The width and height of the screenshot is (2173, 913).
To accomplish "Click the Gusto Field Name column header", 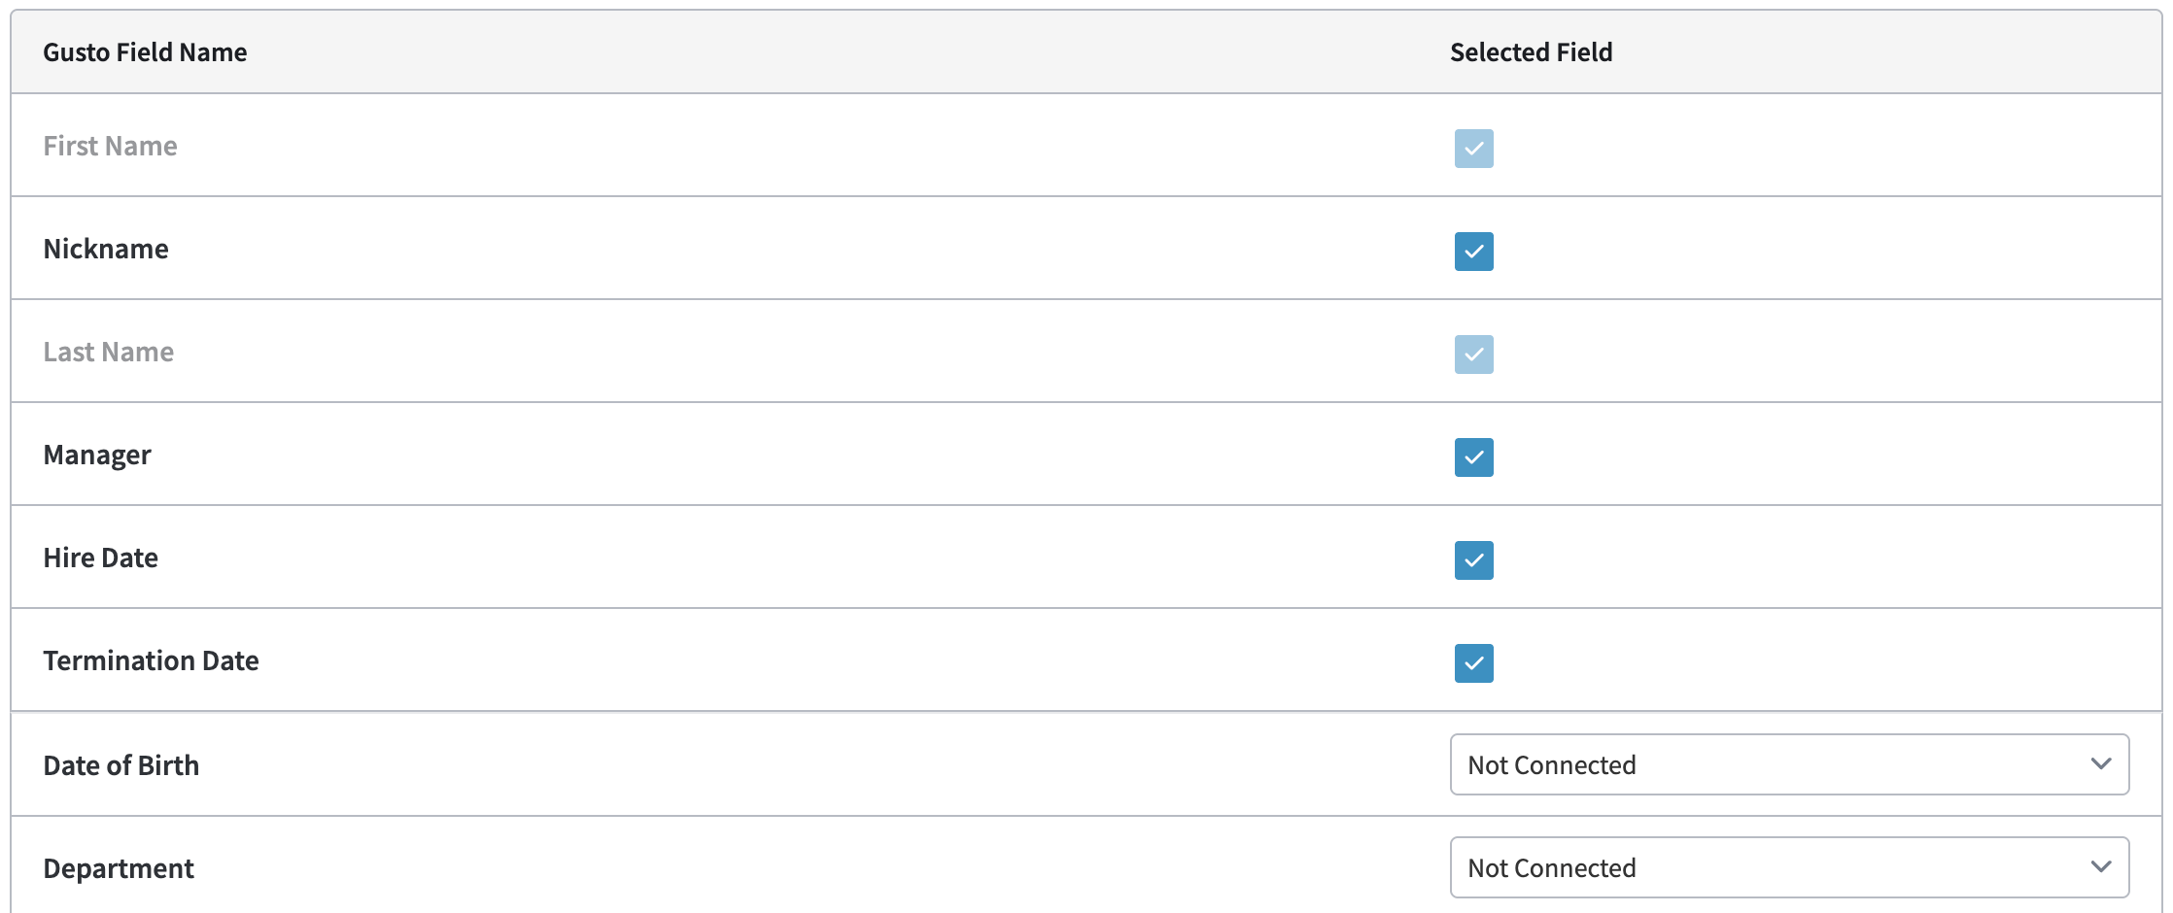I will (x=145, y=52).
